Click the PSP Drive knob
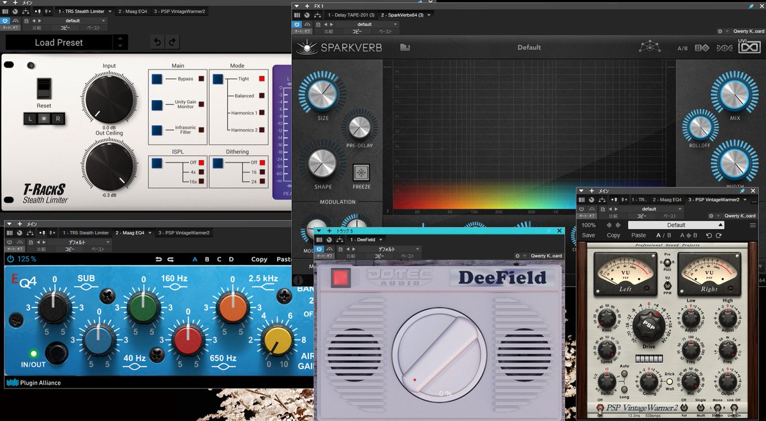This screenshot has height=421, width=766. coord(649,325)
